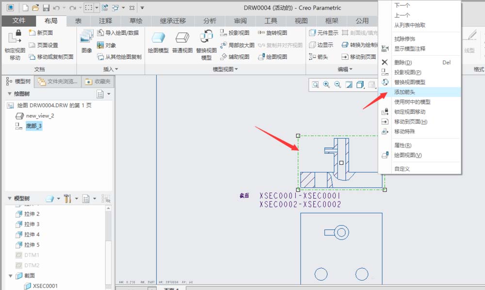Open Sheet Setup (页面设置)
Screen dimensions: 485x290
pos(43,45)
